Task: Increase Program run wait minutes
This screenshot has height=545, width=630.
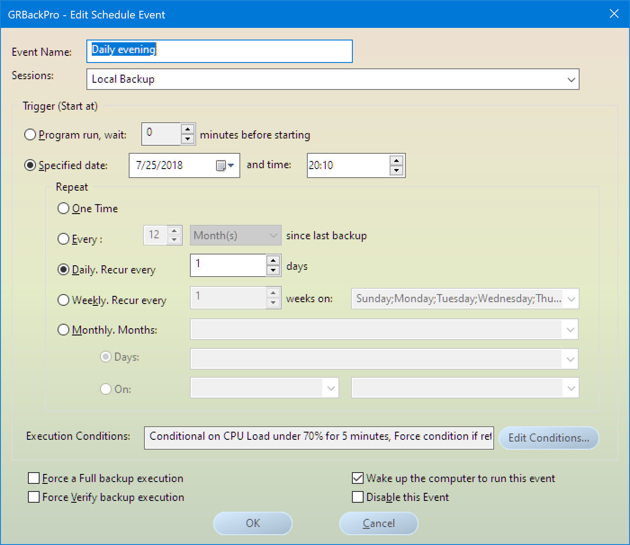Action: (x=188, y=130)
